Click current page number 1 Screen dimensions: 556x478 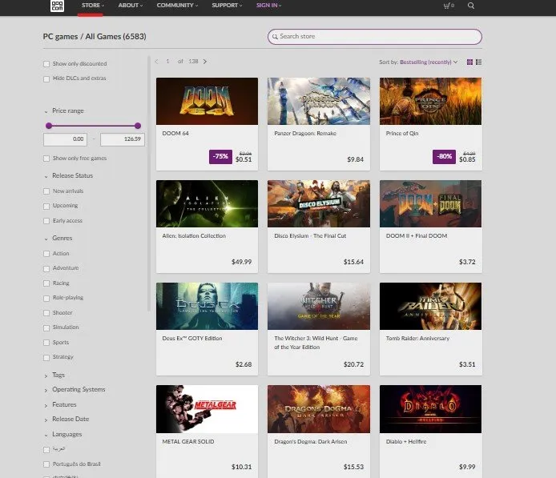167,62
